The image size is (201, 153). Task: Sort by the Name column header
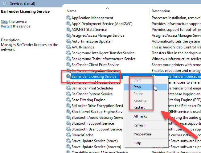pos(72,11)
